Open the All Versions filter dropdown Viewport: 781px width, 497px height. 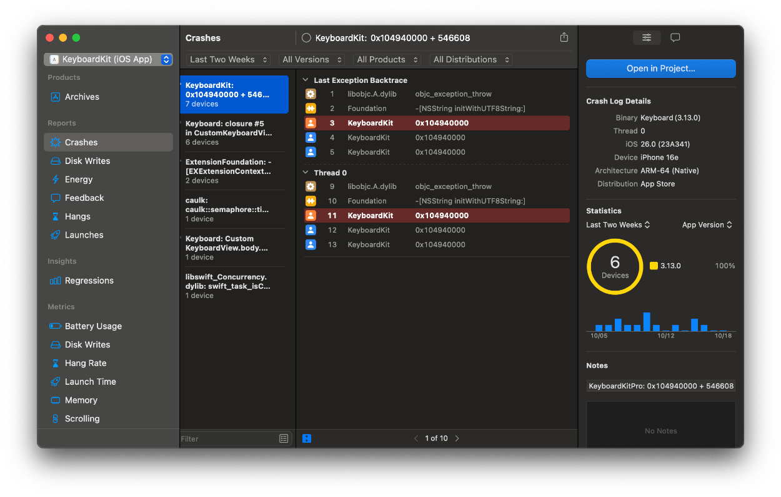(312, 60)
